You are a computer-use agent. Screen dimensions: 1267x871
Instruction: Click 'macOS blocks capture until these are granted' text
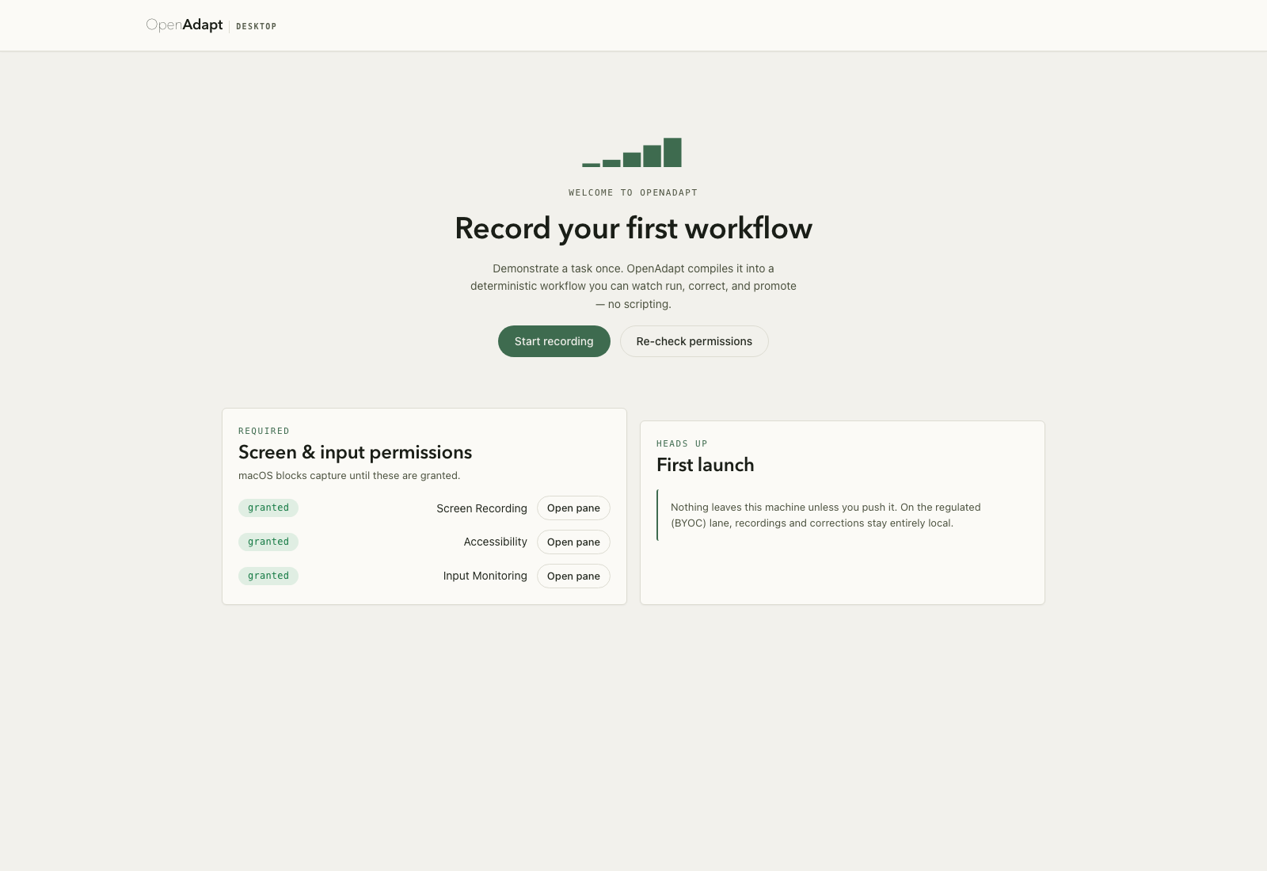click(349, 476)
